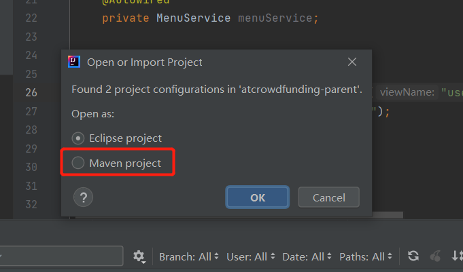Open the log search settings gear
Screen dimensions: 463x272
tap(139, 256)
